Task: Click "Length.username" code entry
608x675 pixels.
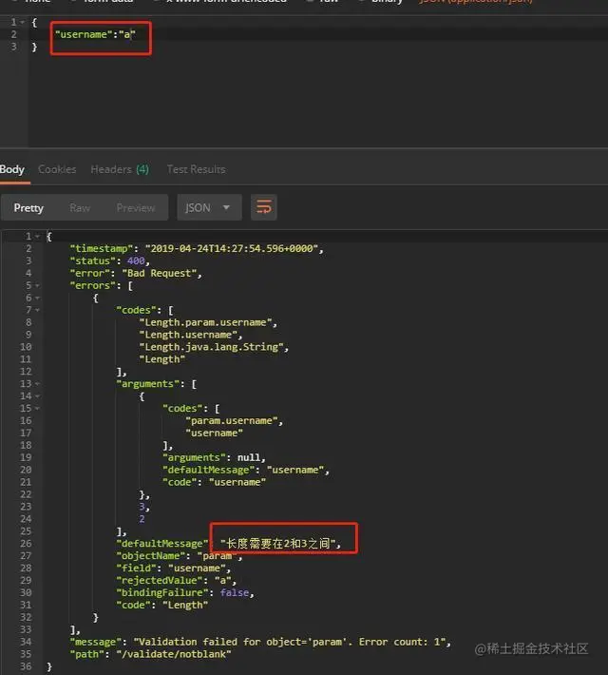Action: point(188,335)
